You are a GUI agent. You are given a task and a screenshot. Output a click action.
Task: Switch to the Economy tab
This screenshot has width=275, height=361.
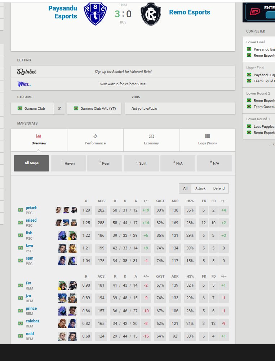click(151, 140)
